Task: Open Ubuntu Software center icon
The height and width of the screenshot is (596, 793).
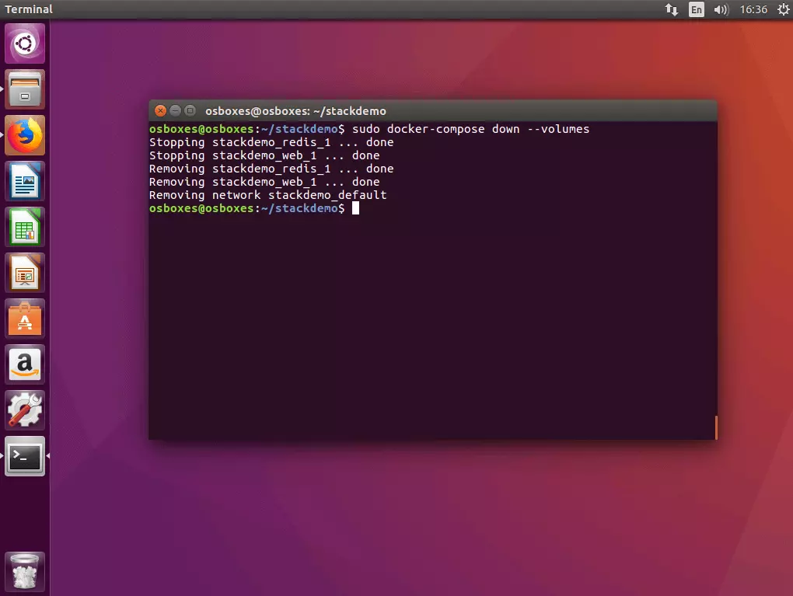Action: pyautogui.click(x=25, y=319)
